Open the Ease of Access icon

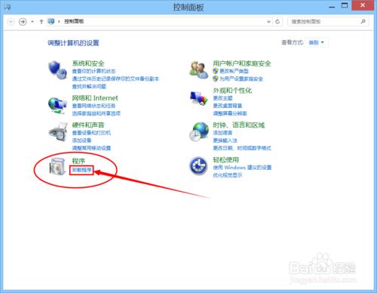tap(198, 165)
